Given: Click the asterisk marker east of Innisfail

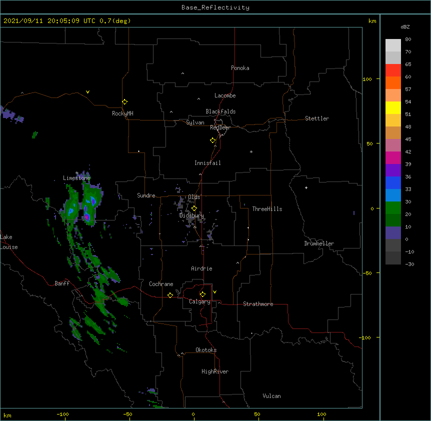Looking at the screenshot, I should pos(251,151).
